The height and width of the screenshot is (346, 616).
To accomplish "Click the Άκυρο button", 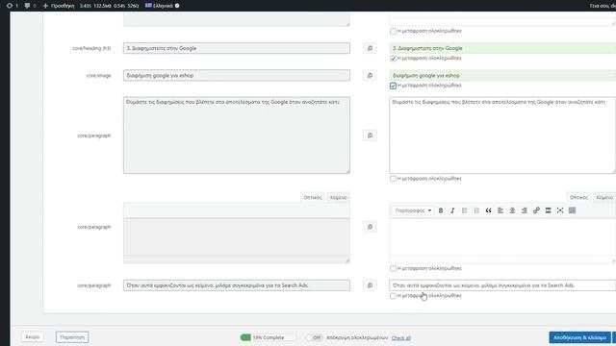I will (x=32, y=337).
